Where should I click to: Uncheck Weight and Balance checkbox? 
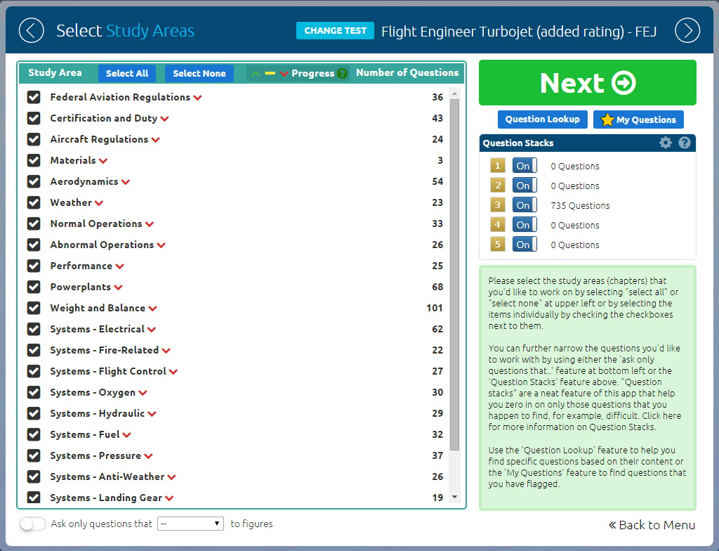34,308
